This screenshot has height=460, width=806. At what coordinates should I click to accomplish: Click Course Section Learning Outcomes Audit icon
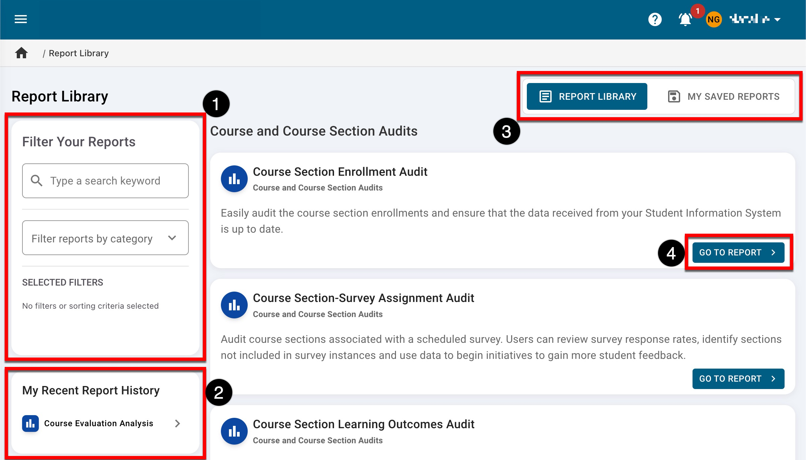coord(234,431)
